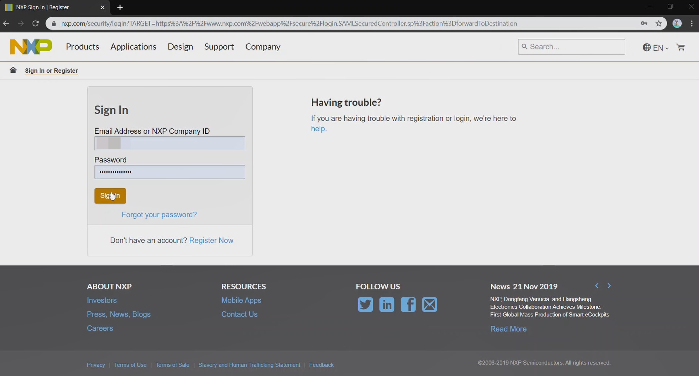Screen dimensions: 699x376
Task: Click the NXP logo
Action: [31, 47]
